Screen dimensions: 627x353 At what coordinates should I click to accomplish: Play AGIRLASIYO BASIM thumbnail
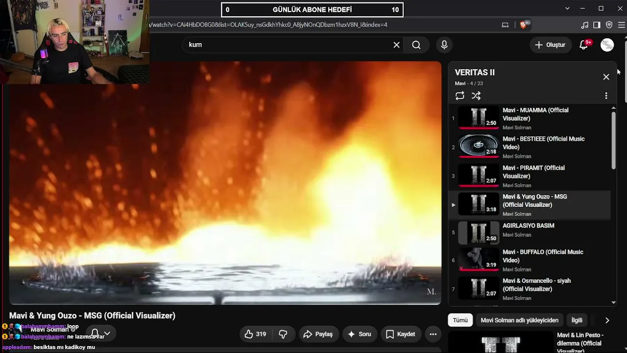[x=479, y=233]
